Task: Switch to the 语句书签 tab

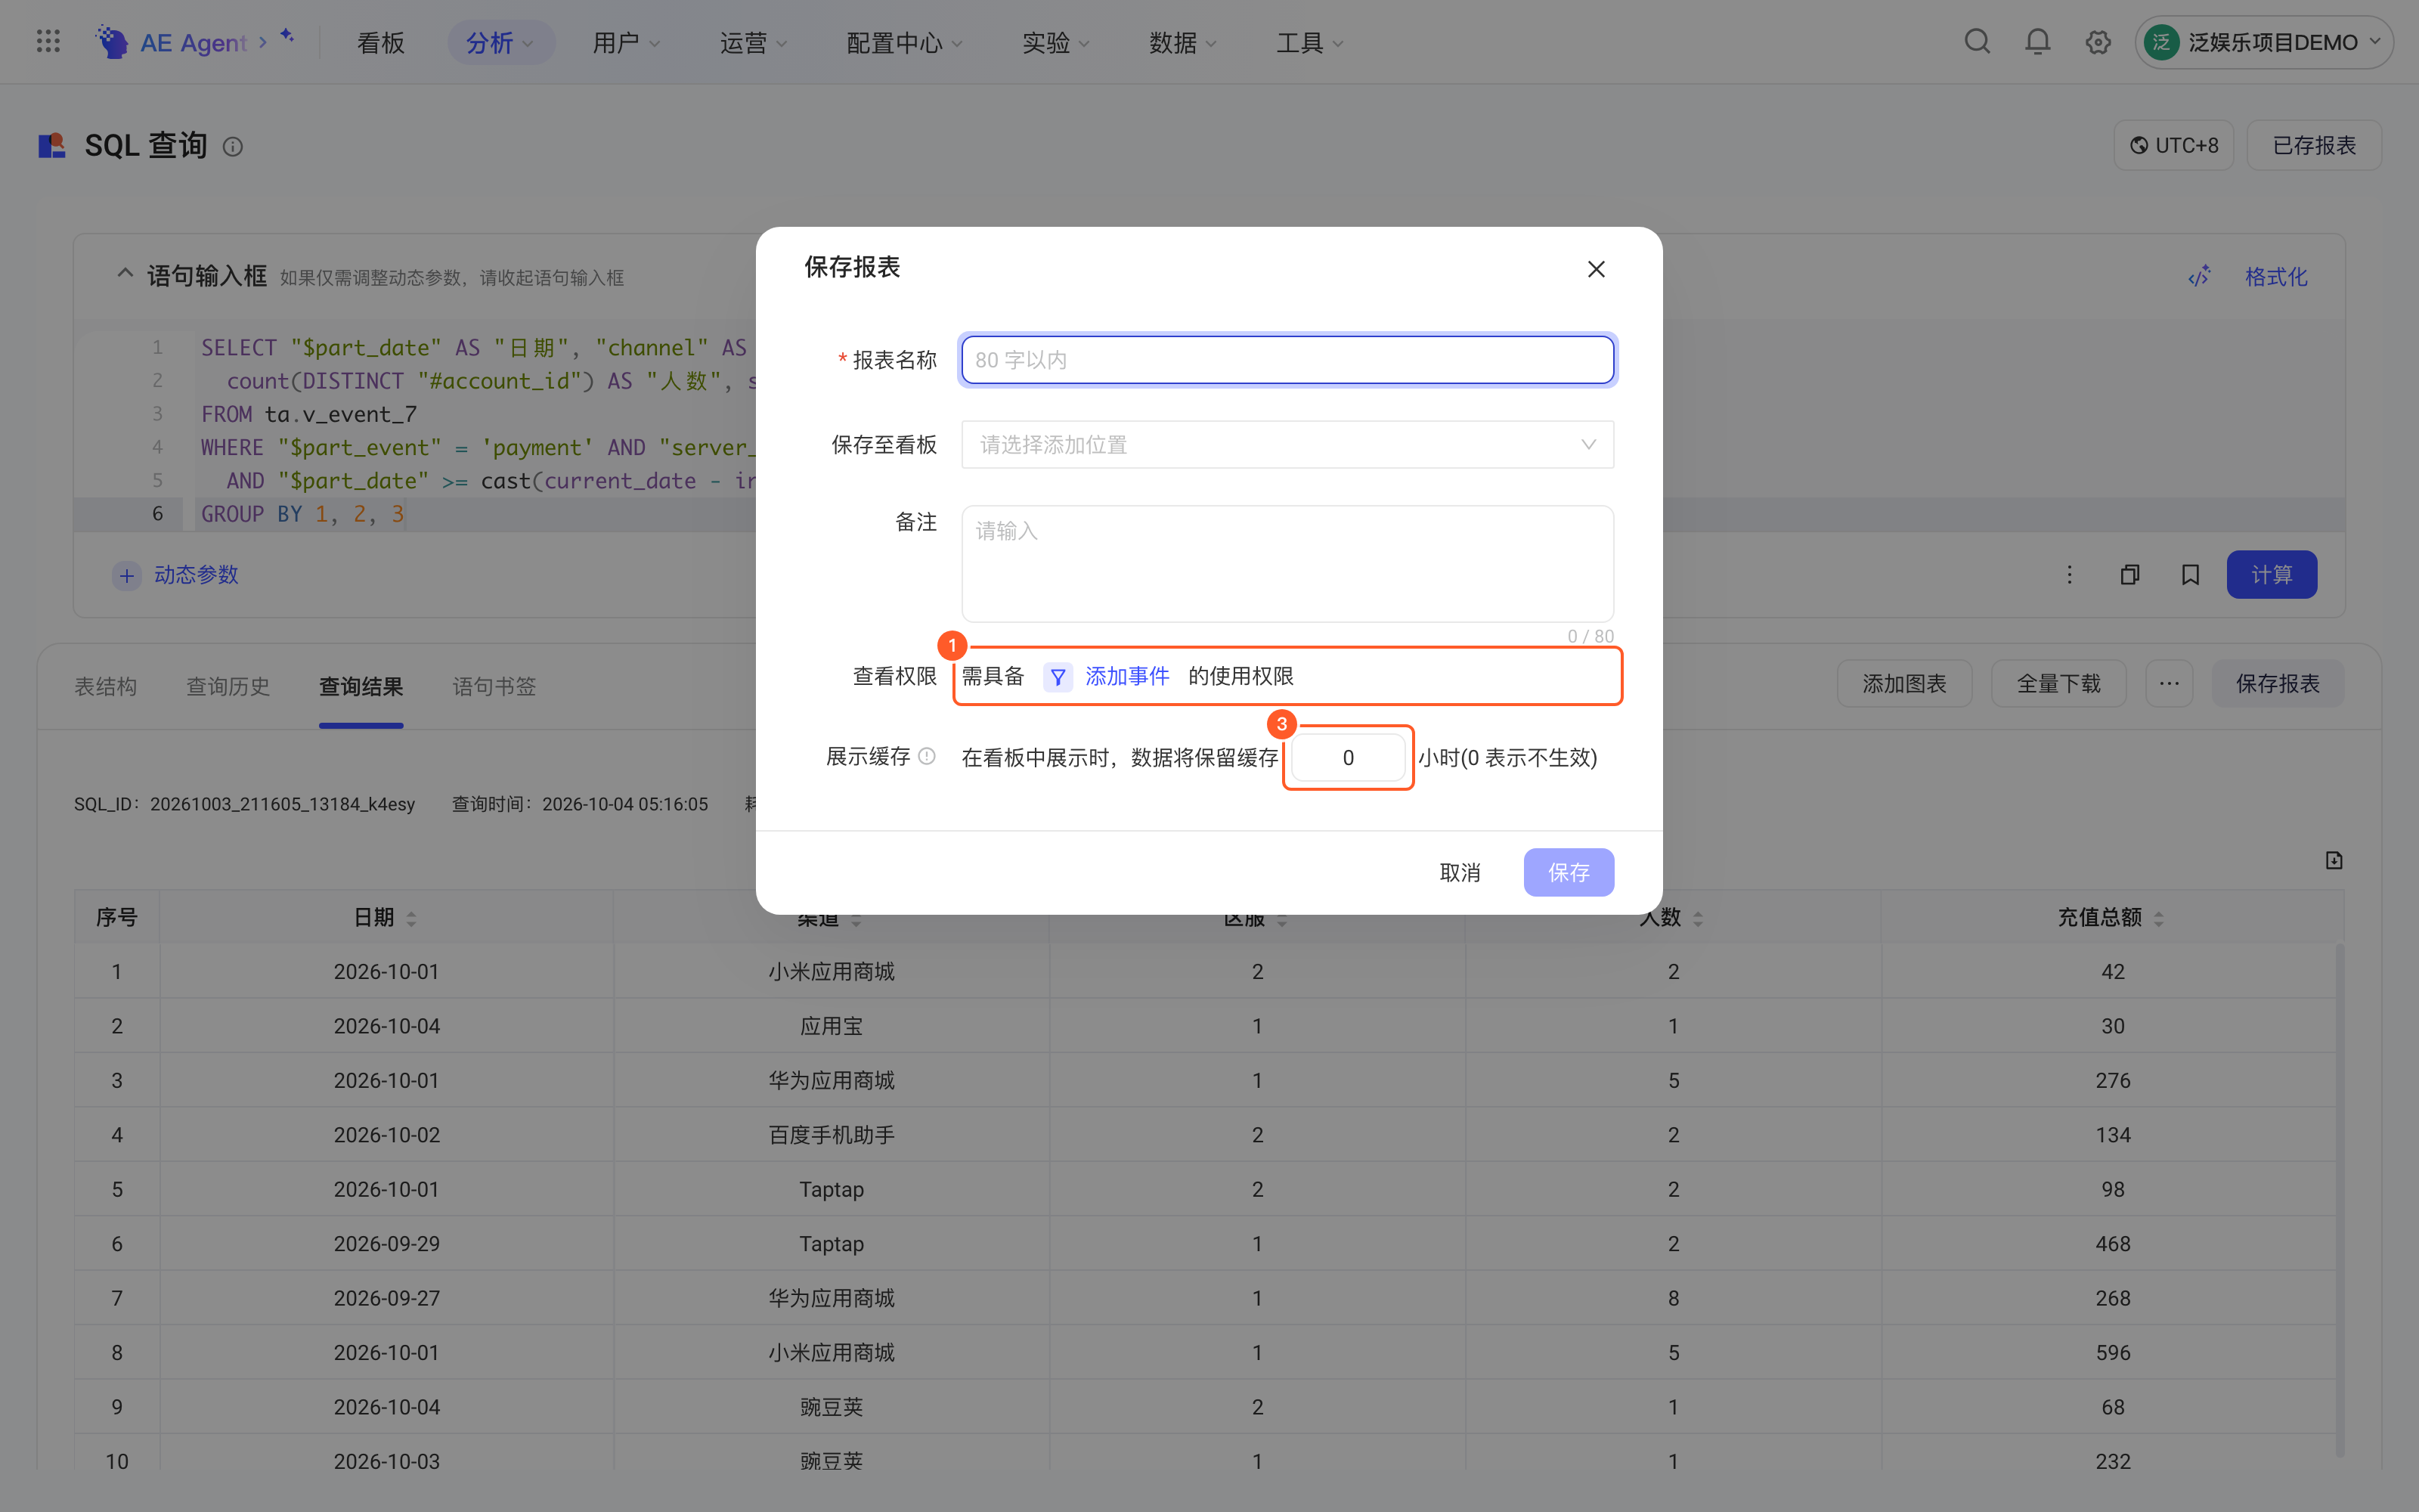Action: pyautogui.click(x=494, y=686)
